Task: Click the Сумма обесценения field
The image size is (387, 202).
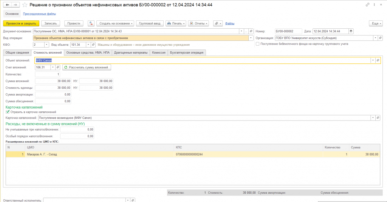Action: point(53,101)
